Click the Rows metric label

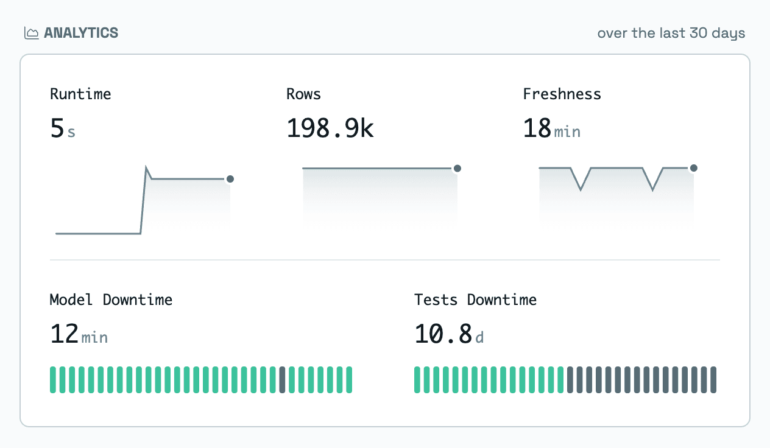[x=303, y=94]
